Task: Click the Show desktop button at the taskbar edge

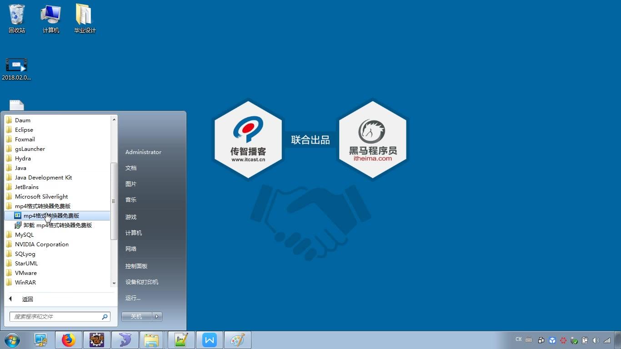Action: tap(617, 340)
